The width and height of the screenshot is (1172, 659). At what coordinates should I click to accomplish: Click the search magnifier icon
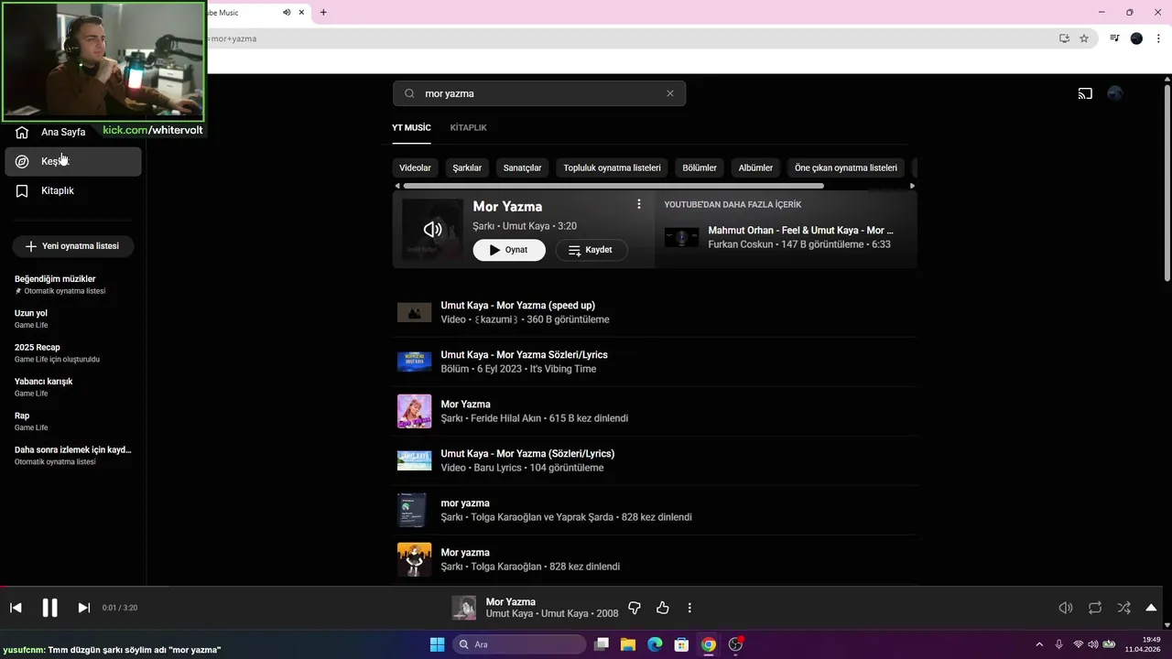click(409, 93)
